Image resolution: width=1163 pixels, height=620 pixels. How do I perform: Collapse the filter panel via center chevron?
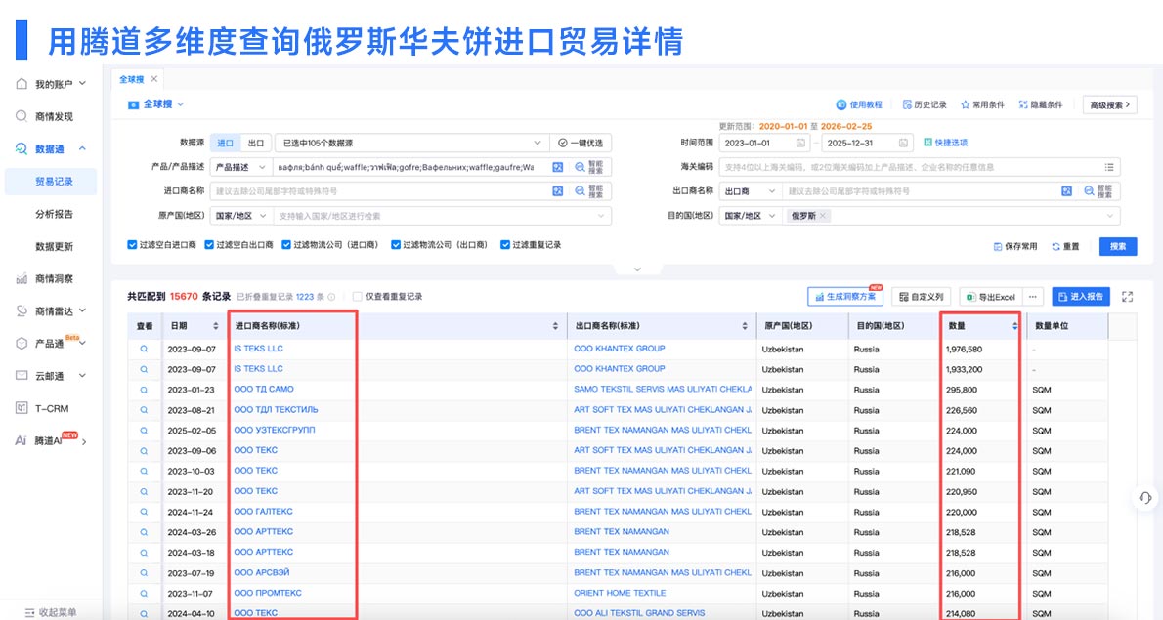click(x=637, y=268)
